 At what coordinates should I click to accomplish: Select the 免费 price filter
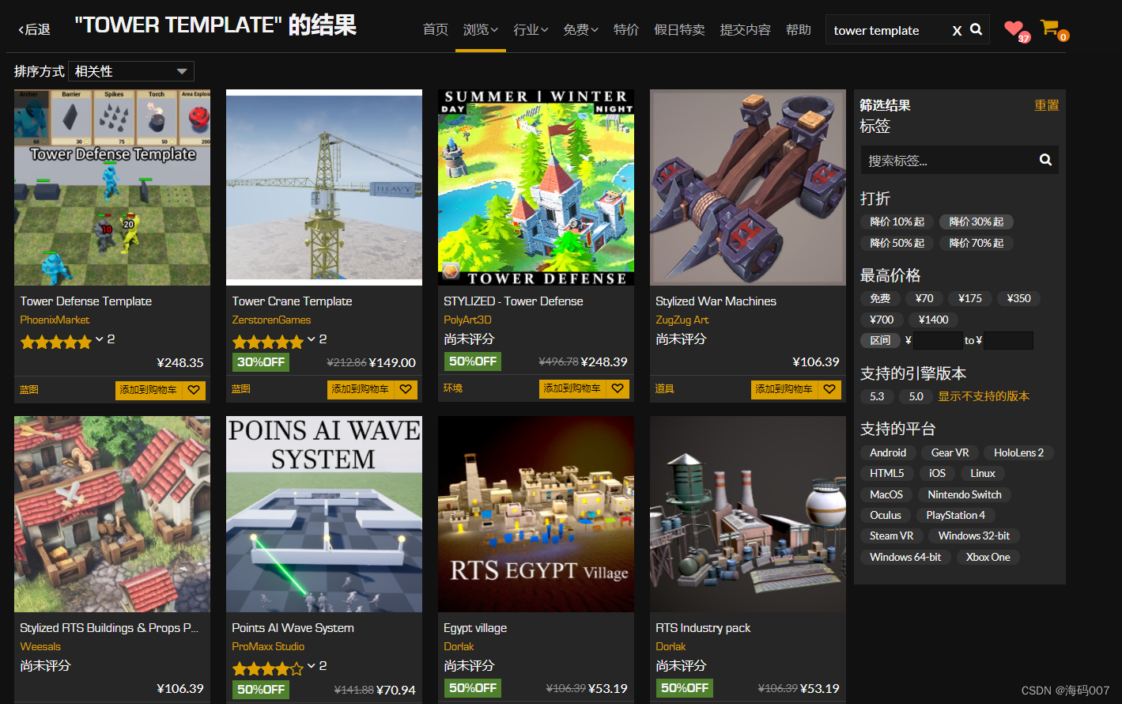pos(880,298)
